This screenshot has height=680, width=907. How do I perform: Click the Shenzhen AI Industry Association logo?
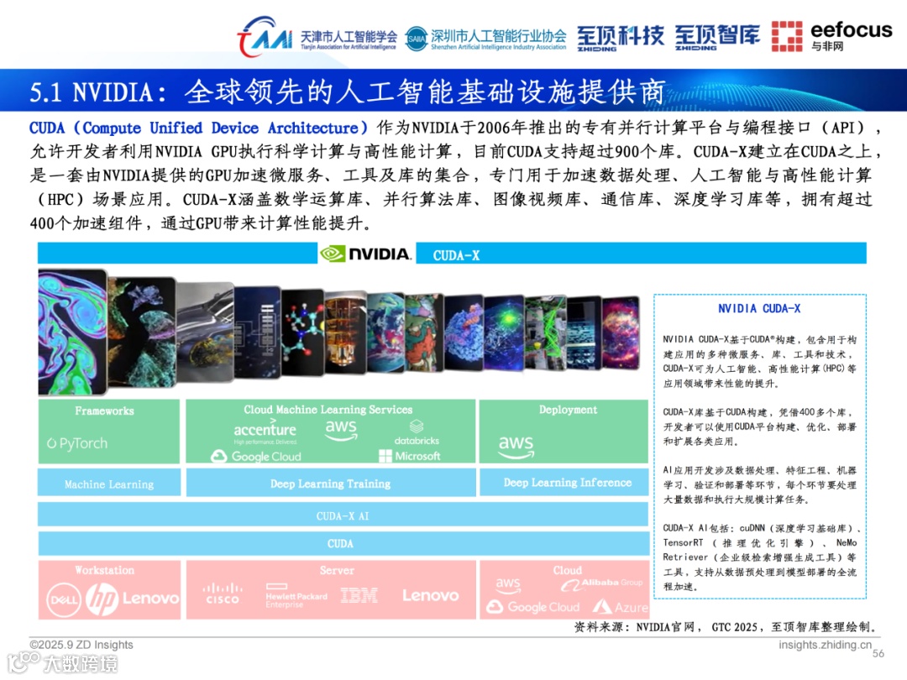(x=485, y=39)
